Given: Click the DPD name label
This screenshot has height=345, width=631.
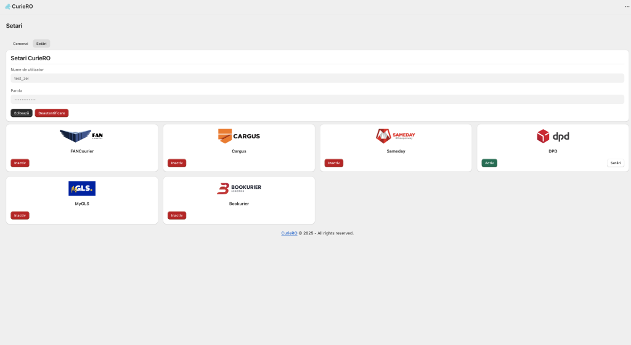Looking at the screenshot, I should [553, 151].
